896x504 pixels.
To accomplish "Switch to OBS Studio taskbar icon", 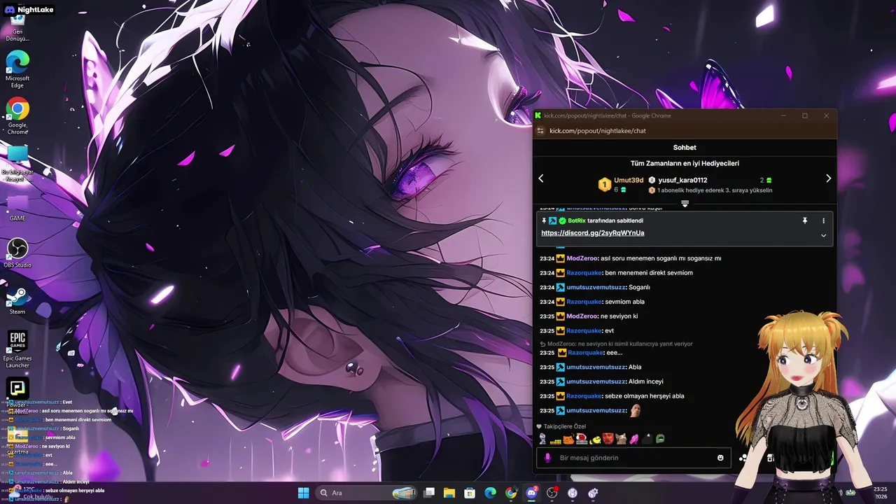I will point(552,493).
